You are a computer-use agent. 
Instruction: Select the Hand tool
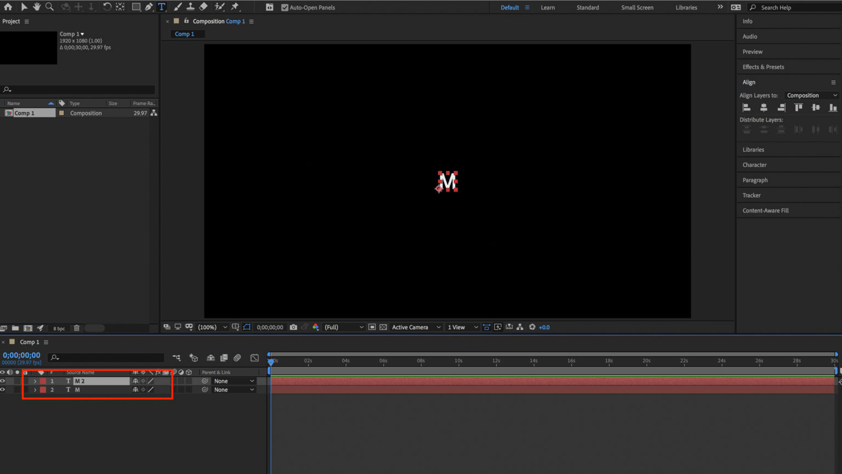tap(37, 7)
